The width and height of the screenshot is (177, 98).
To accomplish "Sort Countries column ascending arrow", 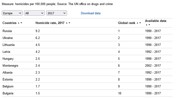I will coord(19,23).
